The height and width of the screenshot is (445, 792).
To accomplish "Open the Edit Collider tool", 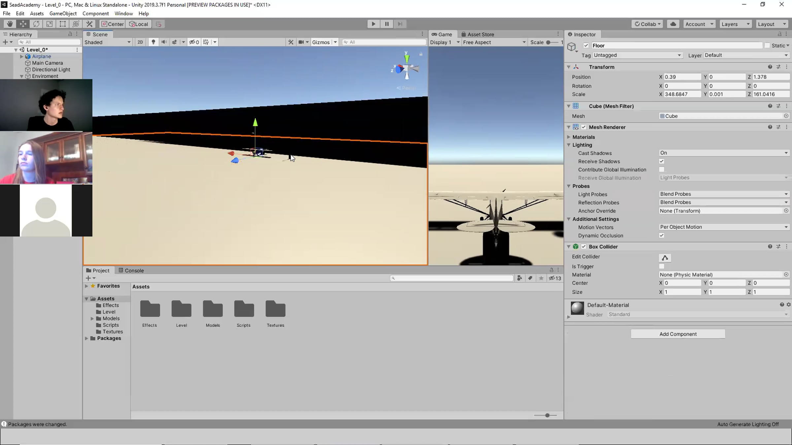I will pyautogui.click(x=665, y=257).
